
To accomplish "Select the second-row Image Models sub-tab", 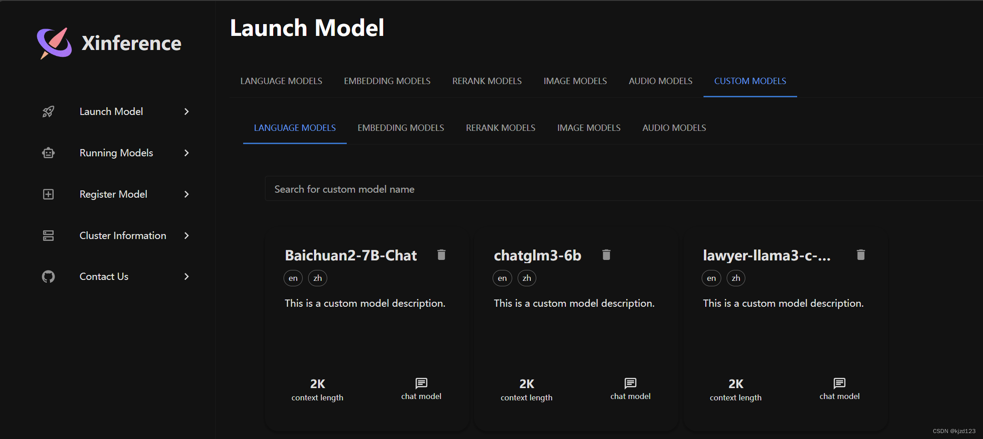I will [589, 128].
